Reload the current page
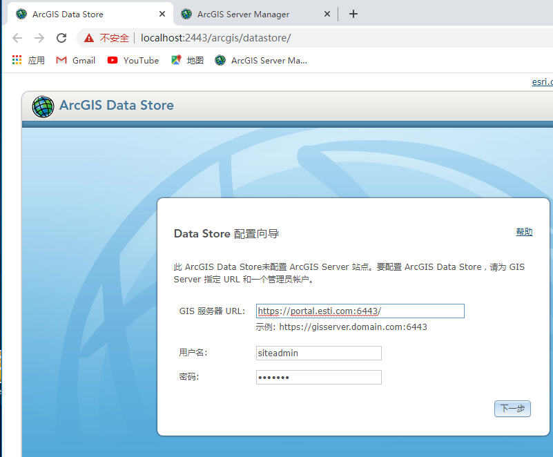553x457 pixels. (x=61, y=38)
